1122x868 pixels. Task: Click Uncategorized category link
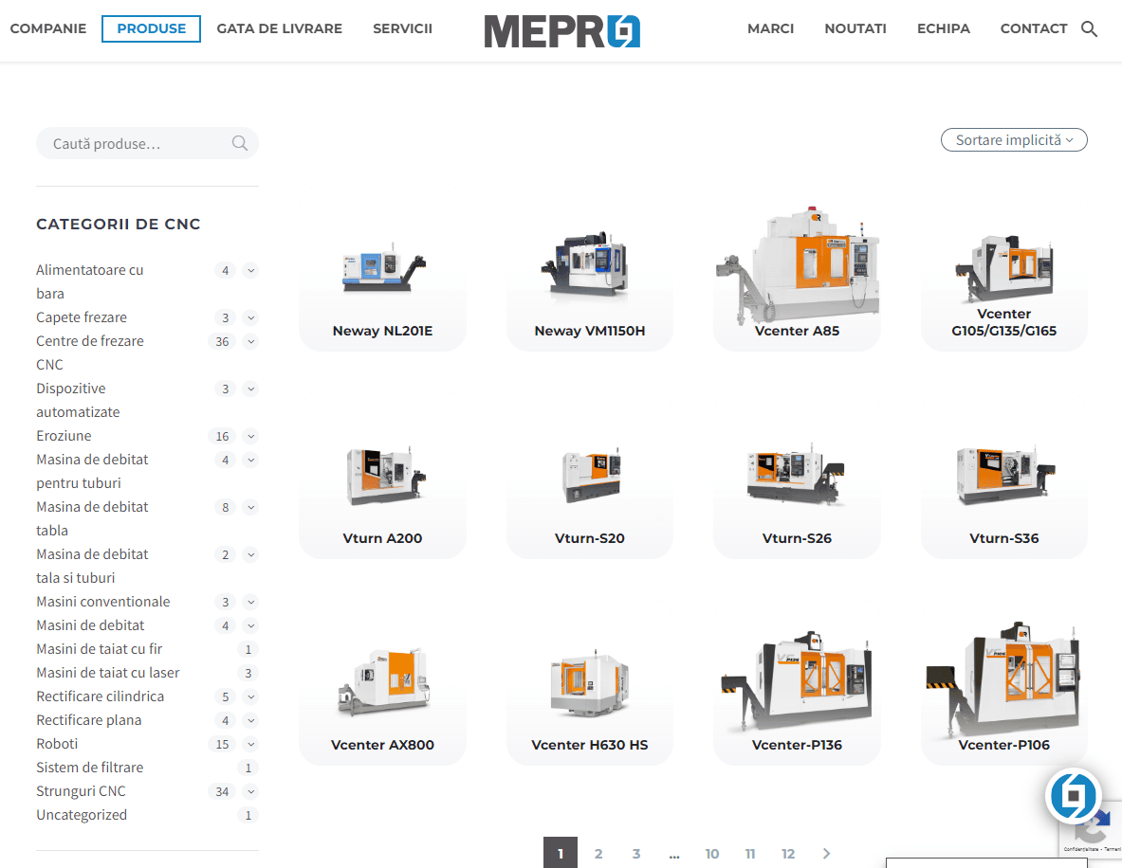click(81, 814)
